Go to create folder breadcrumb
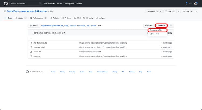This screenshot has height=110, width=202. (x=93, y=26)
